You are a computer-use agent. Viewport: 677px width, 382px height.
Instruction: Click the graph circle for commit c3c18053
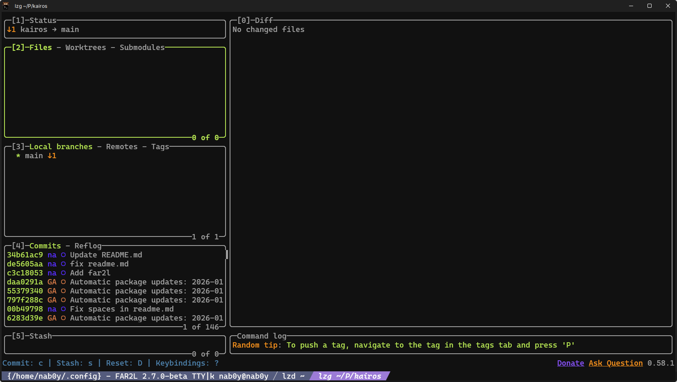coord(63,273)
